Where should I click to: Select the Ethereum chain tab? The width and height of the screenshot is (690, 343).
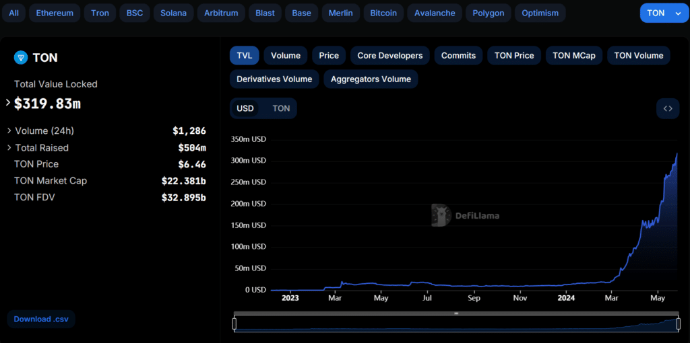[55, 13]
